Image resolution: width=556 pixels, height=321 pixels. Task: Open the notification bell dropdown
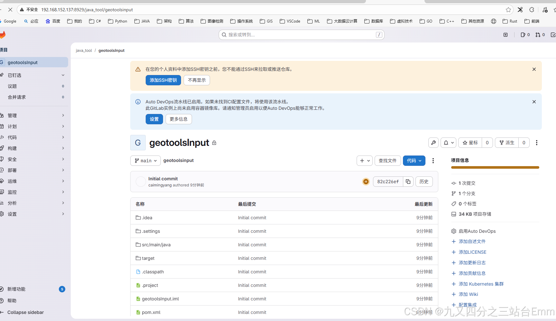pos(449,143)
